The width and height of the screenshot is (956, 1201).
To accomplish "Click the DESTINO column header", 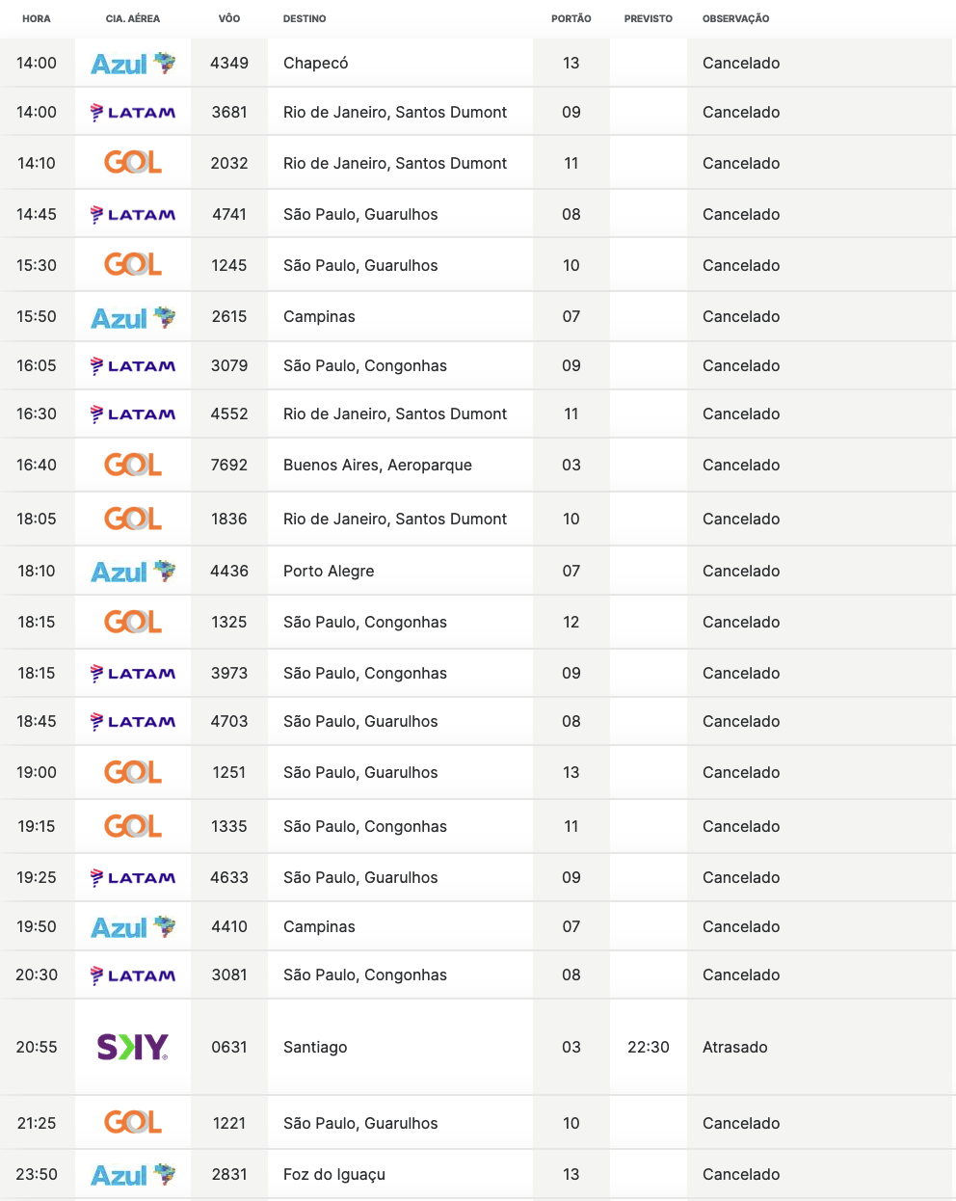I will tap(305, 18).
